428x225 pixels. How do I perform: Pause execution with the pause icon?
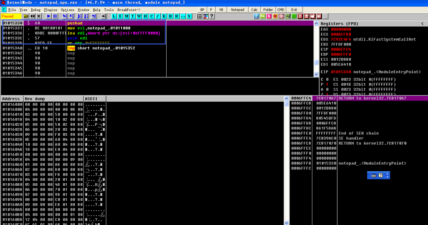click(x=55, y=16)
